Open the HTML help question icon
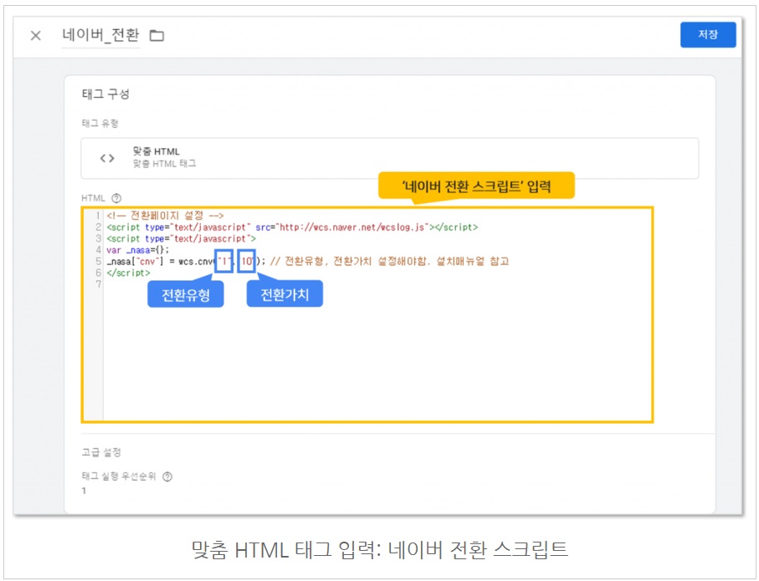759x581 pixels. coord(116,198)
